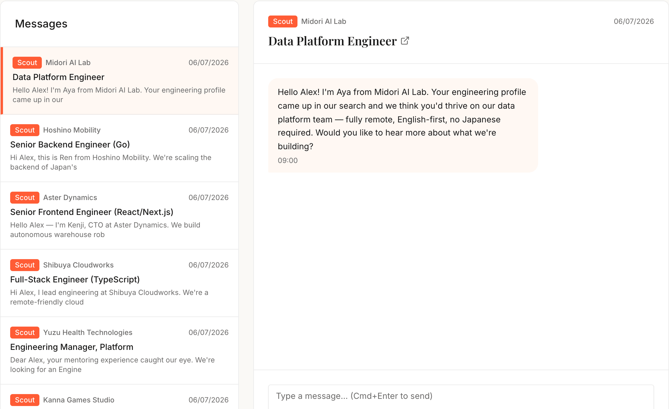The height and width of the screenshot is (409, 669).
Task: Click the Engineering Manager, Platform title
Action: (72, 347)
